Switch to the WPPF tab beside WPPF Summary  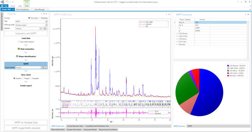pos(190,126)
